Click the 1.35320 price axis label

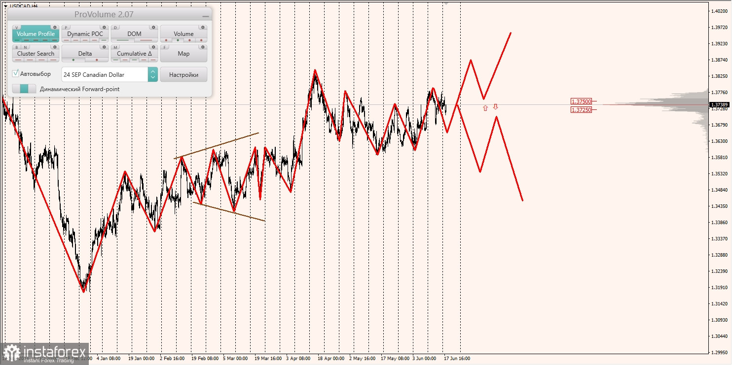click(719, 173)
